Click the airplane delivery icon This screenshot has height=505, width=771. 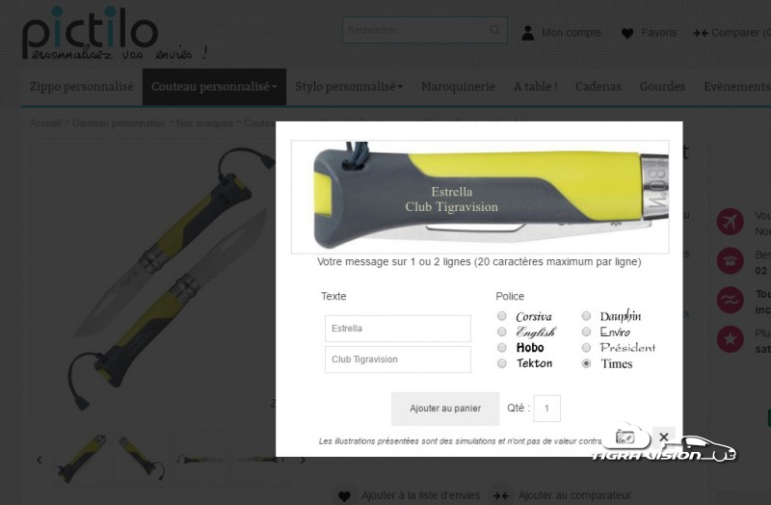pos(730,222)
